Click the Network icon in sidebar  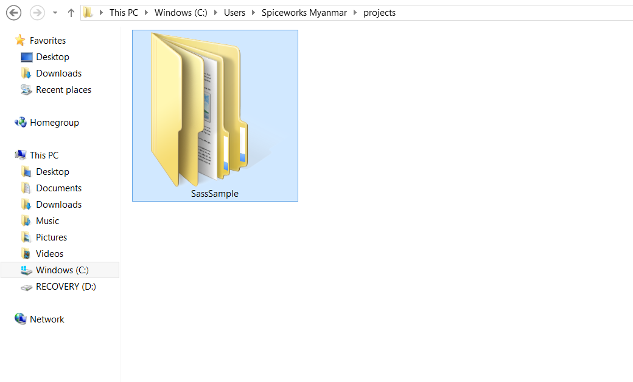pos(21,319)
